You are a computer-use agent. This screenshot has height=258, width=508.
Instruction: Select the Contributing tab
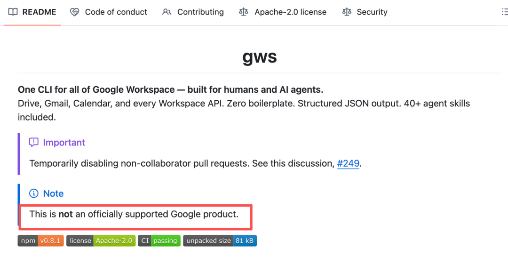click(x=200, y=12)
